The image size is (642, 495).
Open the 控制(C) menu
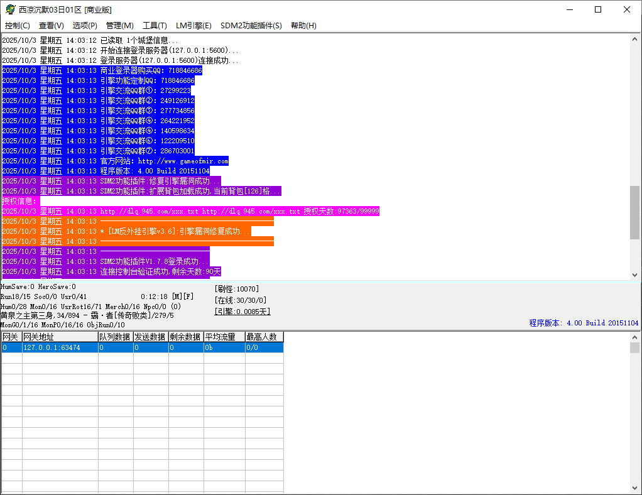pos(18,26)
